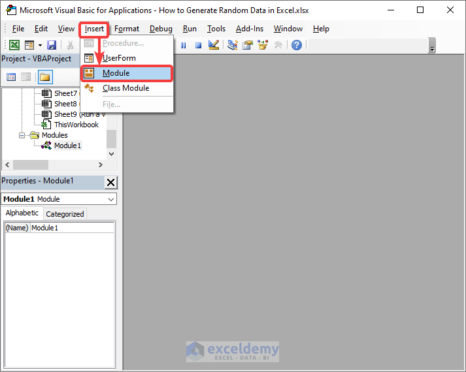Click the VBA application title bar icon
Screen dimensions: 466x372
[10, 10]
